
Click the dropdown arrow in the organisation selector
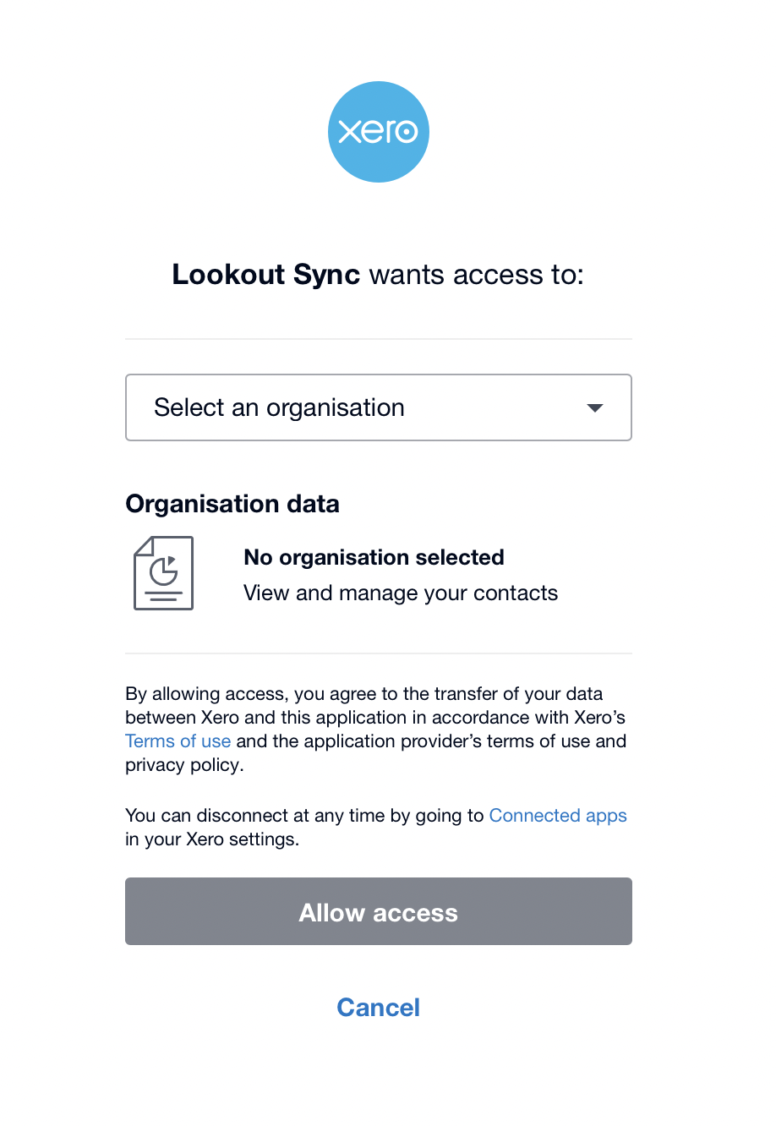point(595,408)
